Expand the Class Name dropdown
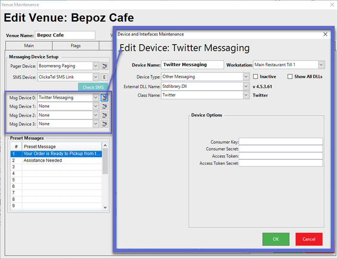 (x=245, y=95)
